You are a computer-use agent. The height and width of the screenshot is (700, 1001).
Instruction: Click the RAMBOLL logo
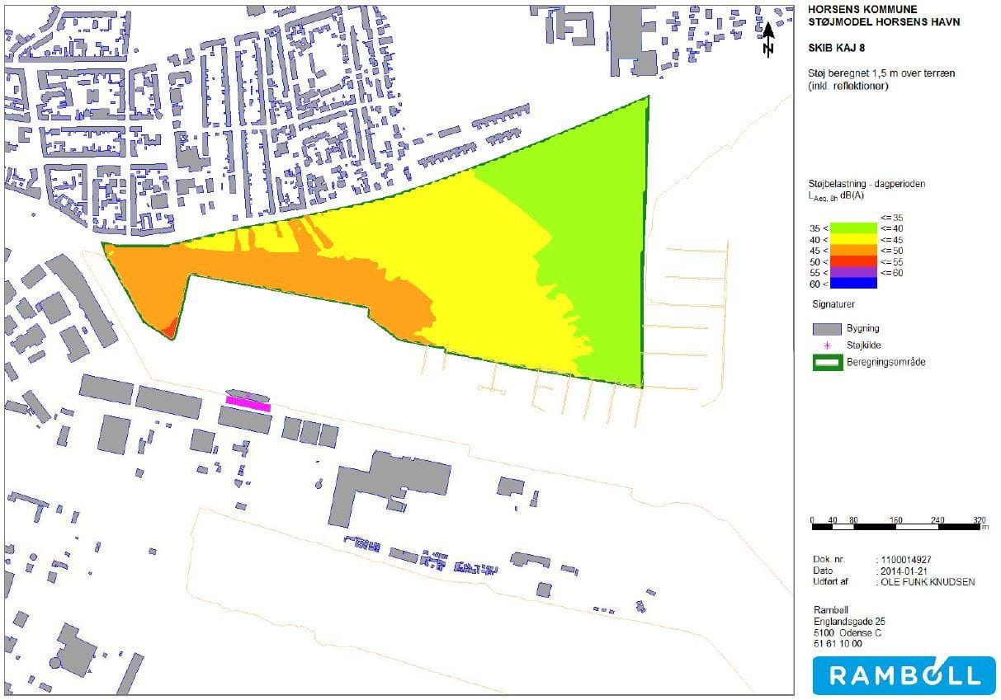click(904, 676)
